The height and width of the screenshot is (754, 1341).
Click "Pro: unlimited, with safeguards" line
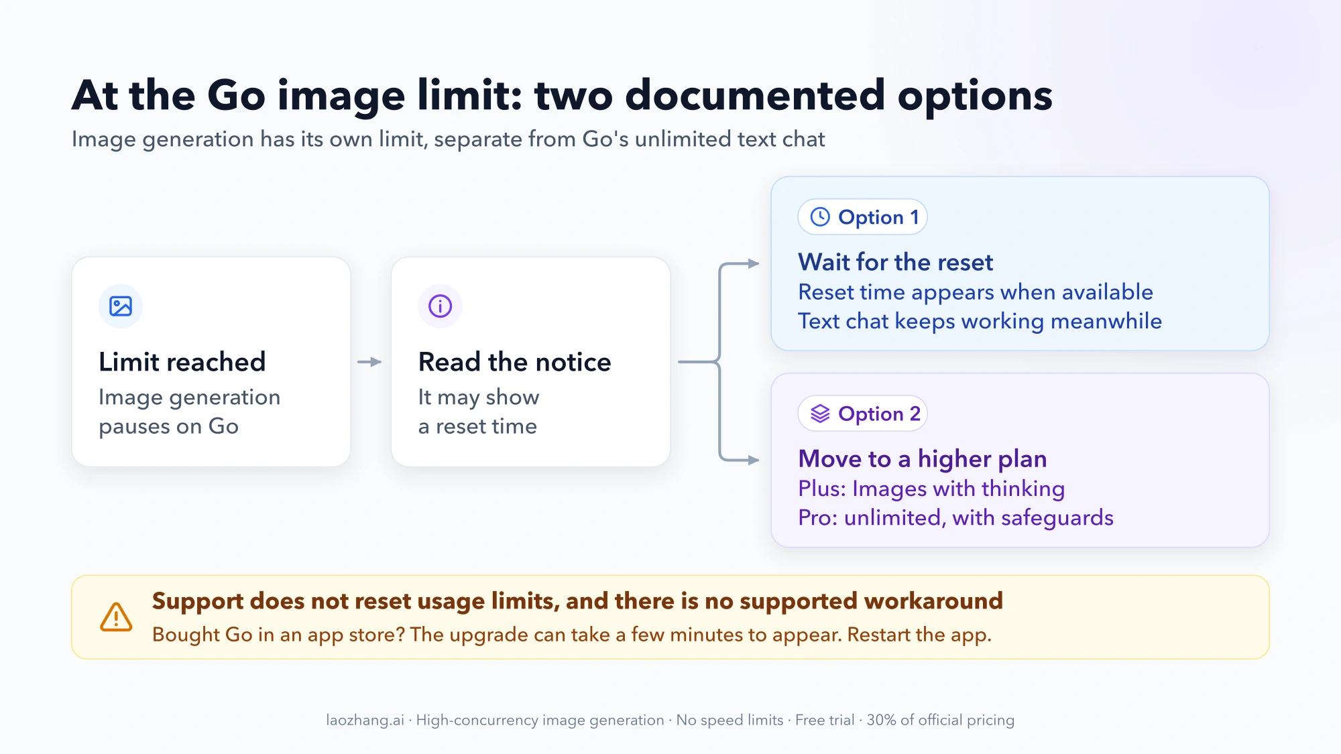tap(955, 517)
